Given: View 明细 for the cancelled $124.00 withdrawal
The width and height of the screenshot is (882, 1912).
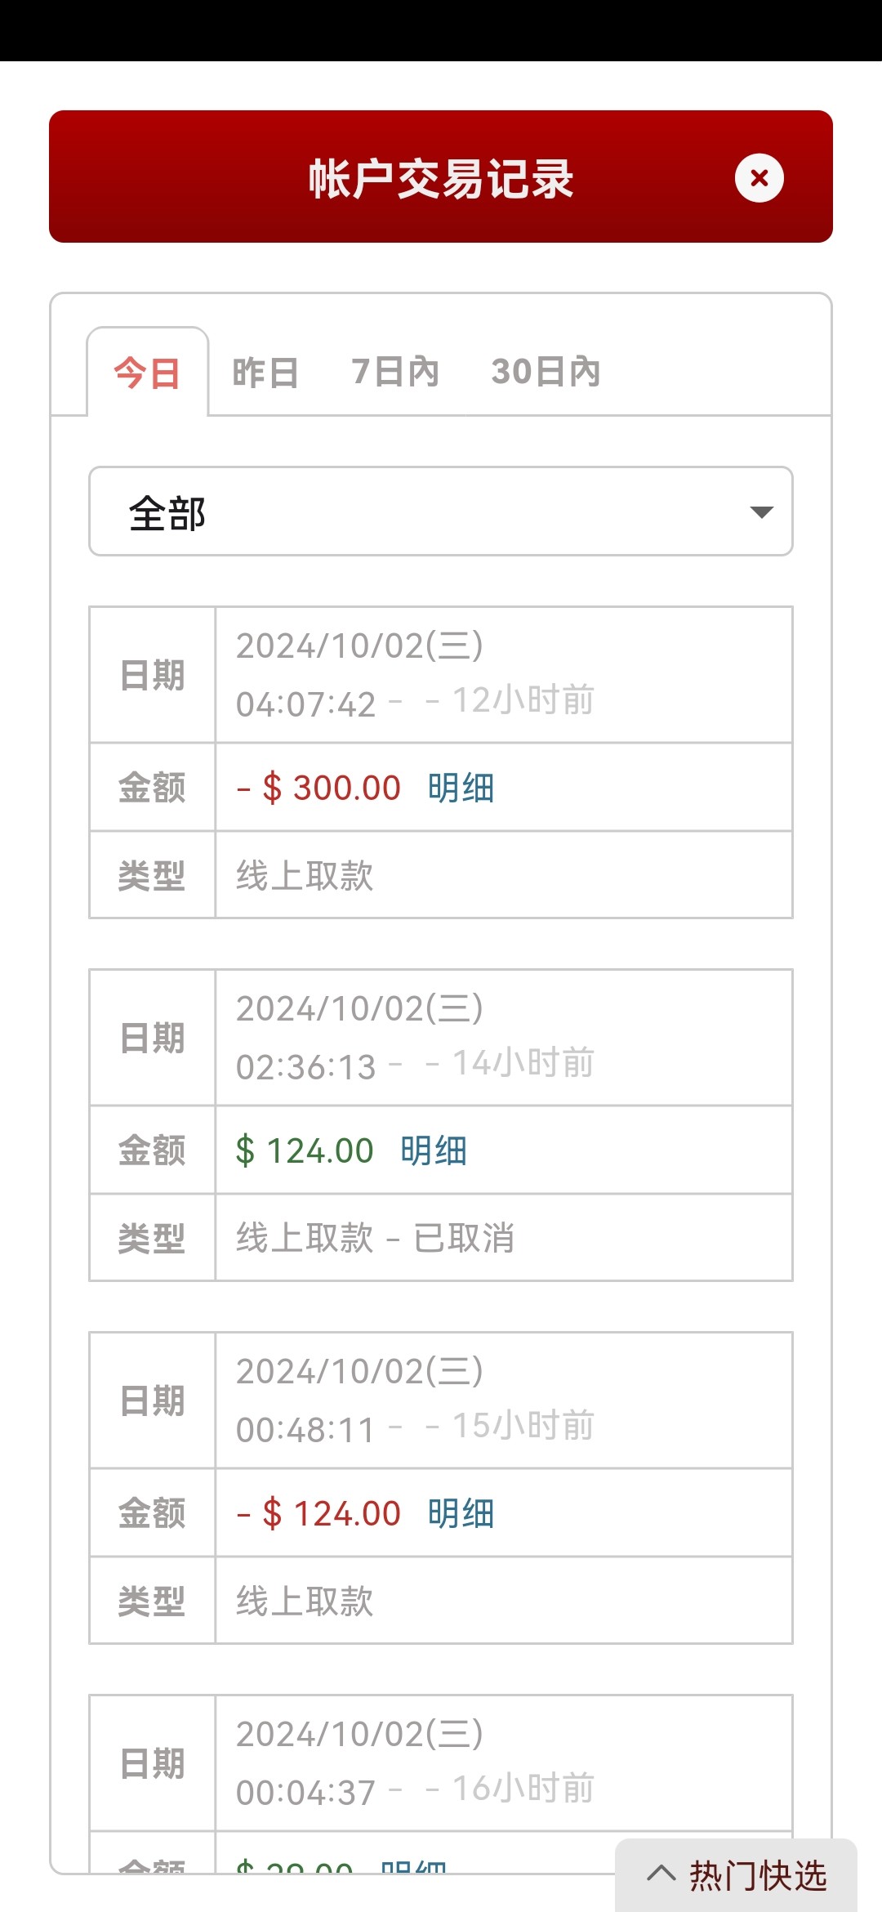Looking at the screenshot, I should tap(434, 1151).
